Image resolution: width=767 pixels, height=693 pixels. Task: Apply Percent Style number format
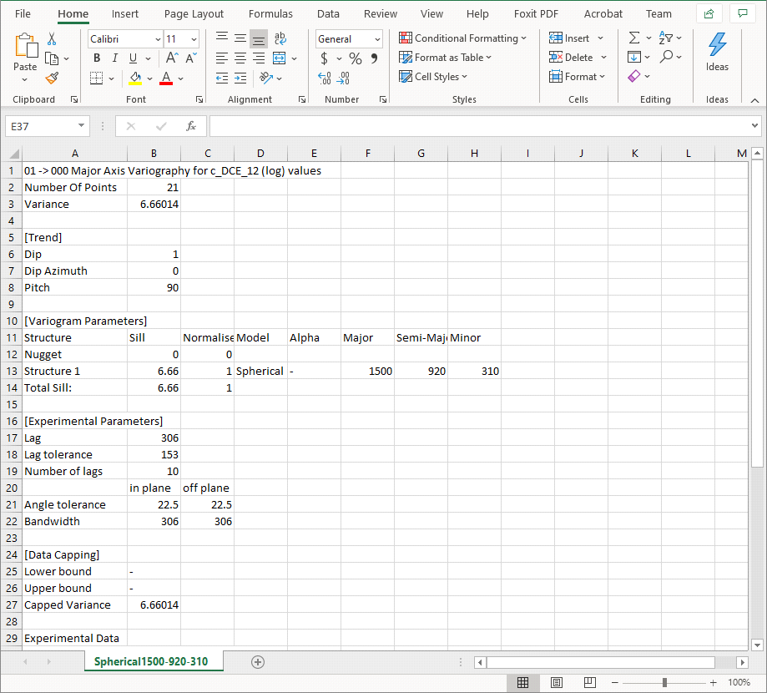click(356, 58)
